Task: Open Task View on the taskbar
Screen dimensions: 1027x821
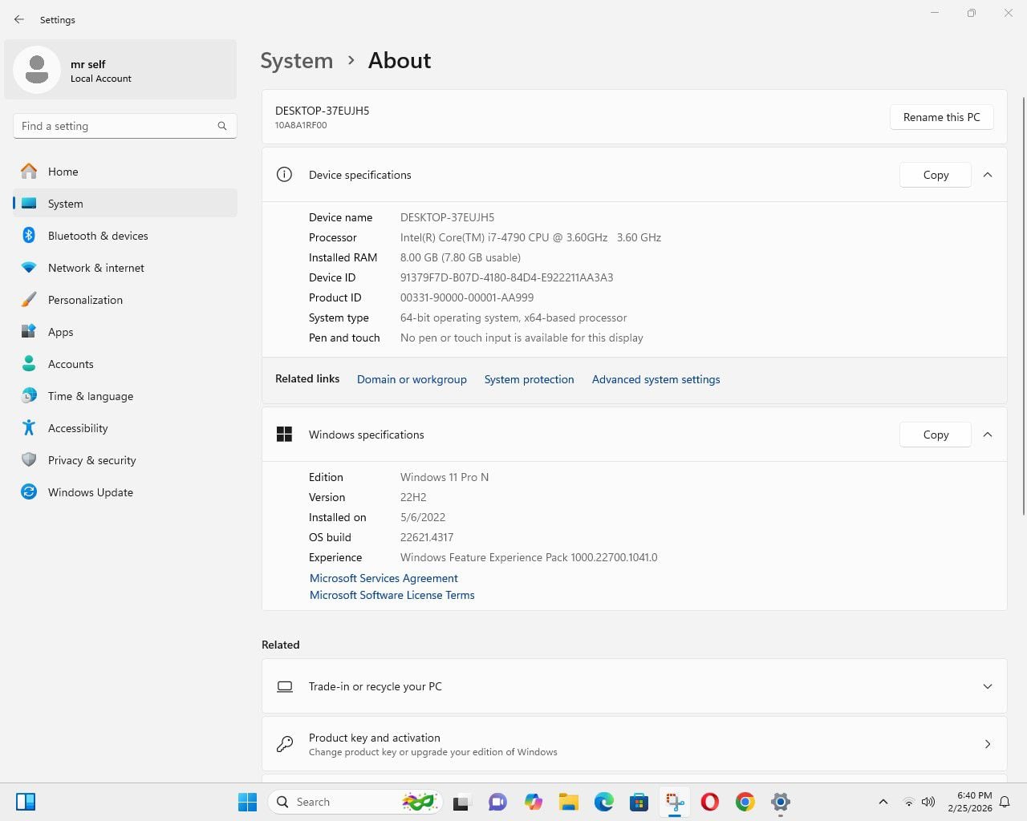Action: pos(461,802)
